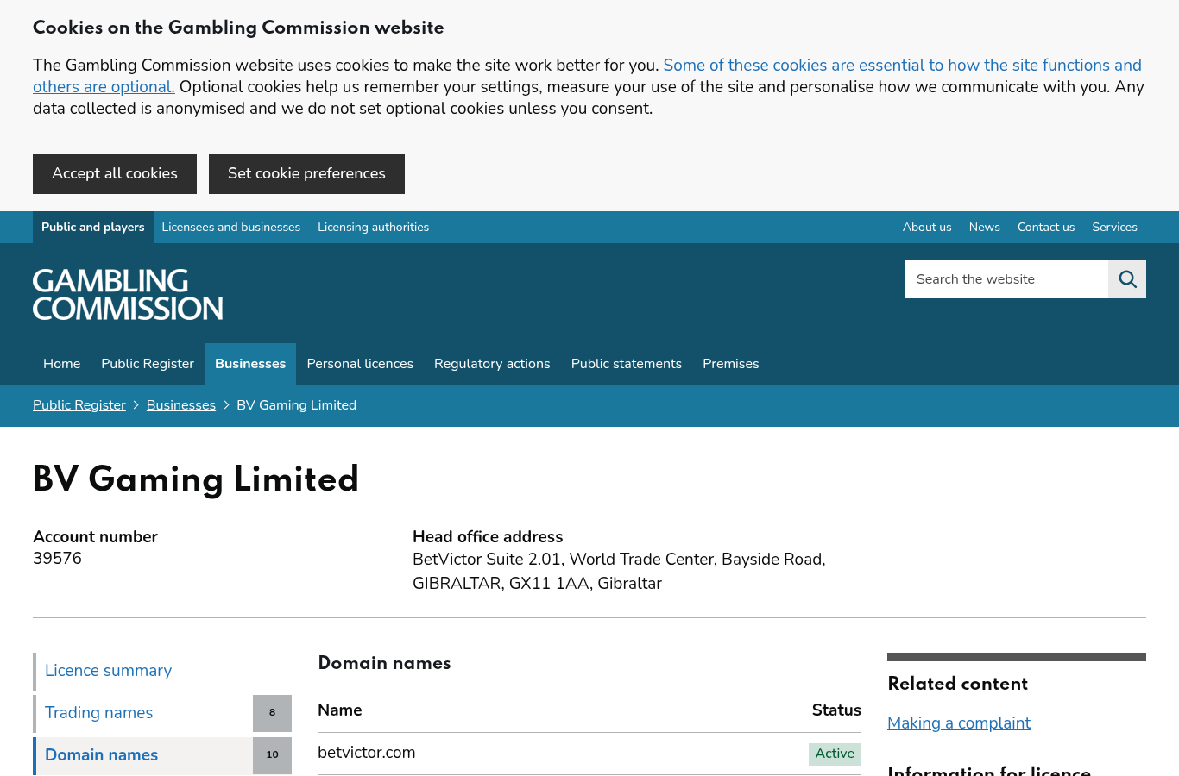Open the Gambling Commission logo homepage
The image size is (1179, 776).
click(x=128, y=295)
